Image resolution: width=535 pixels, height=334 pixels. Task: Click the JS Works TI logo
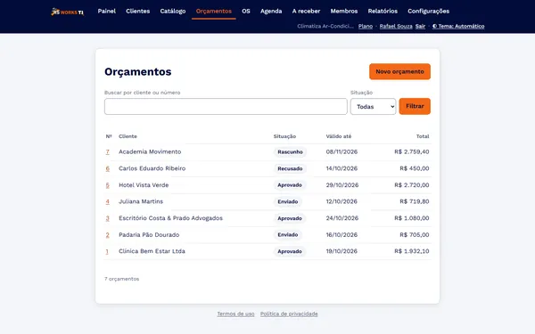[67, 12]
